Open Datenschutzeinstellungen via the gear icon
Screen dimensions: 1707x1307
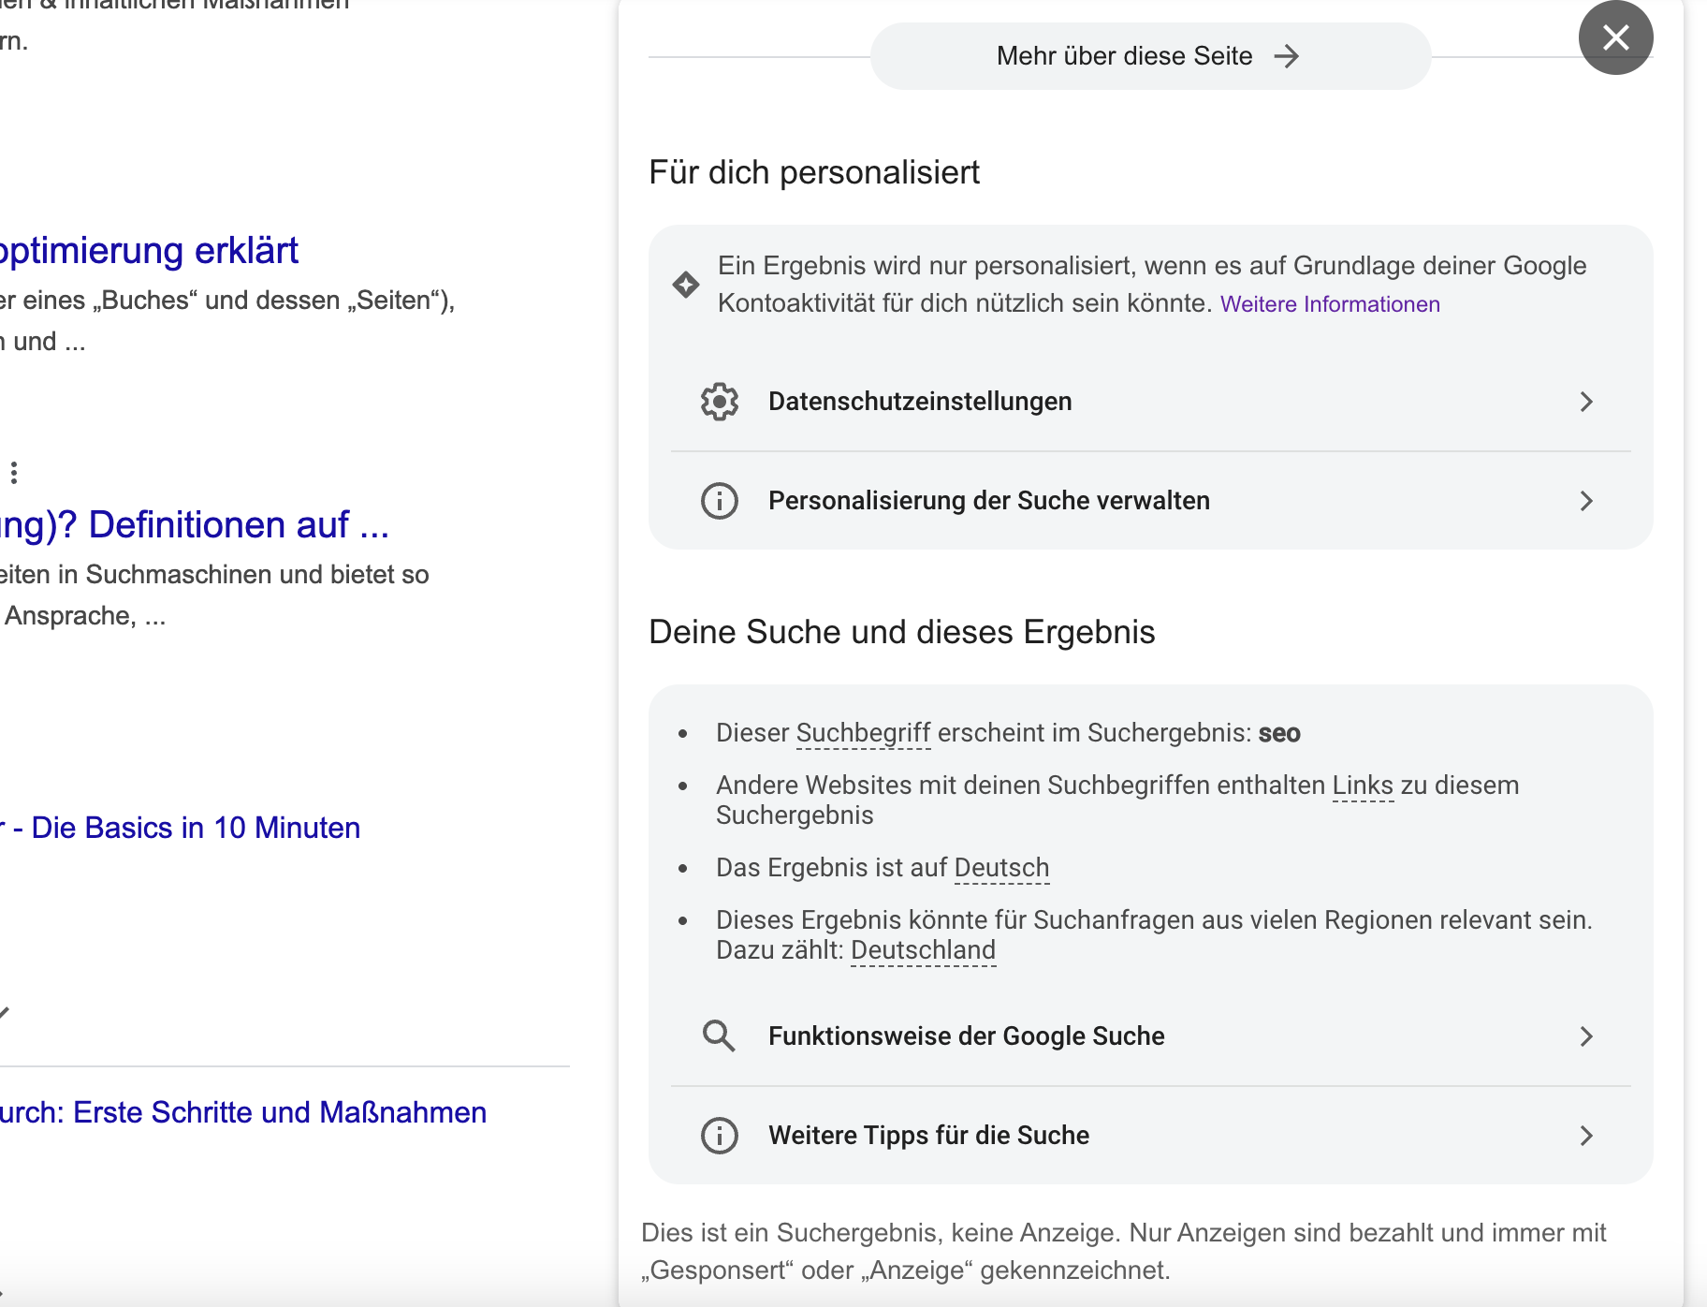click(x=719, y=401)
